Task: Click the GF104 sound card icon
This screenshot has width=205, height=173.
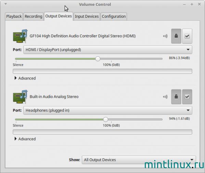Action: (20, 36)
